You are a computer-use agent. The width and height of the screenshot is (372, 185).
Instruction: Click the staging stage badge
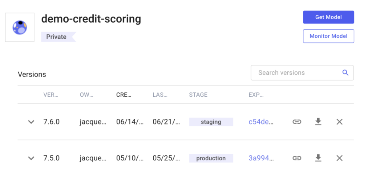point(211,122)
